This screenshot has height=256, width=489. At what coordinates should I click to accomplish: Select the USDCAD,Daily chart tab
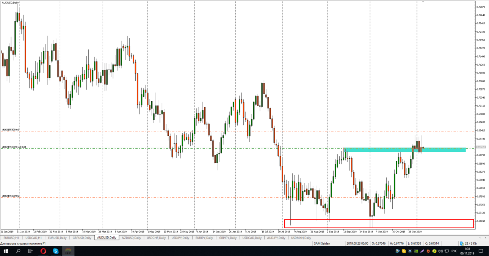[x=252, y=238]
